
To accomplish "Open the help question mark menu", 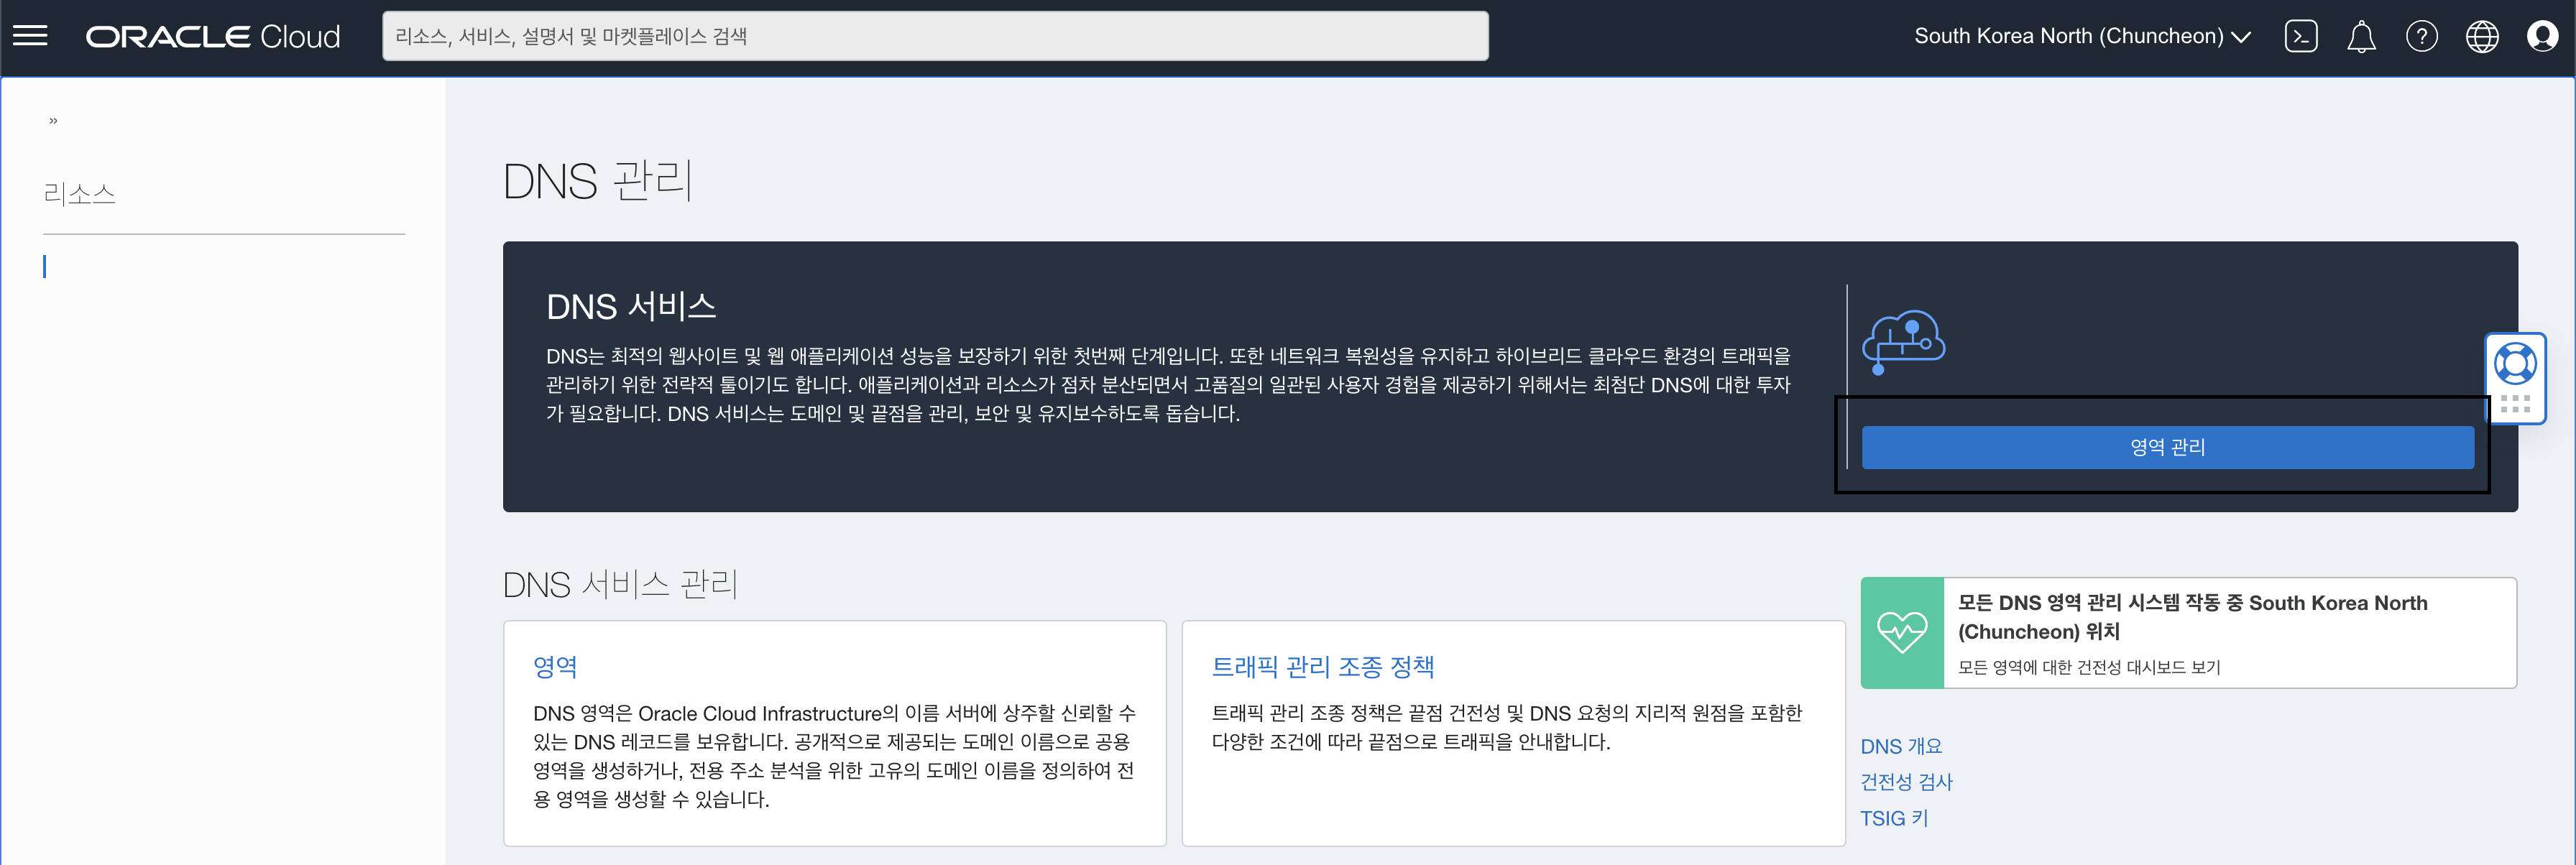I will (2421, 36).
